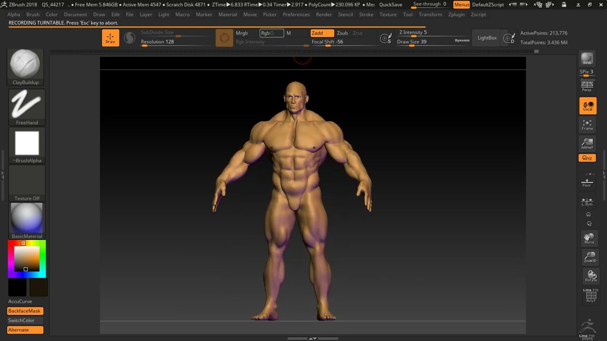Click the AAHalf zoom button
The image size is (607, 341).
coord(588,144)
